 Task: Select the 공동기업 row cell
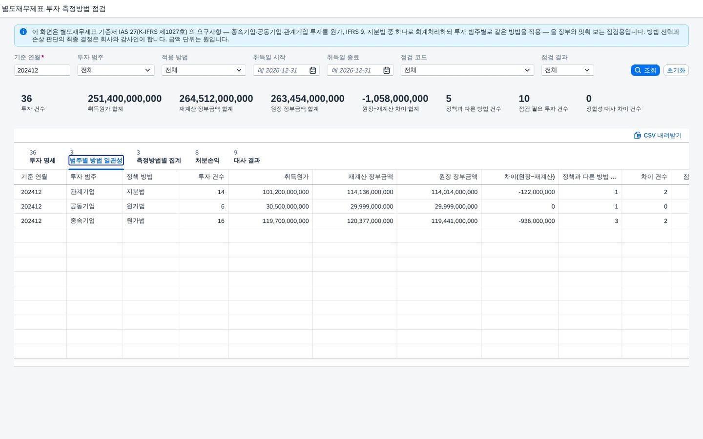(95, 206)
